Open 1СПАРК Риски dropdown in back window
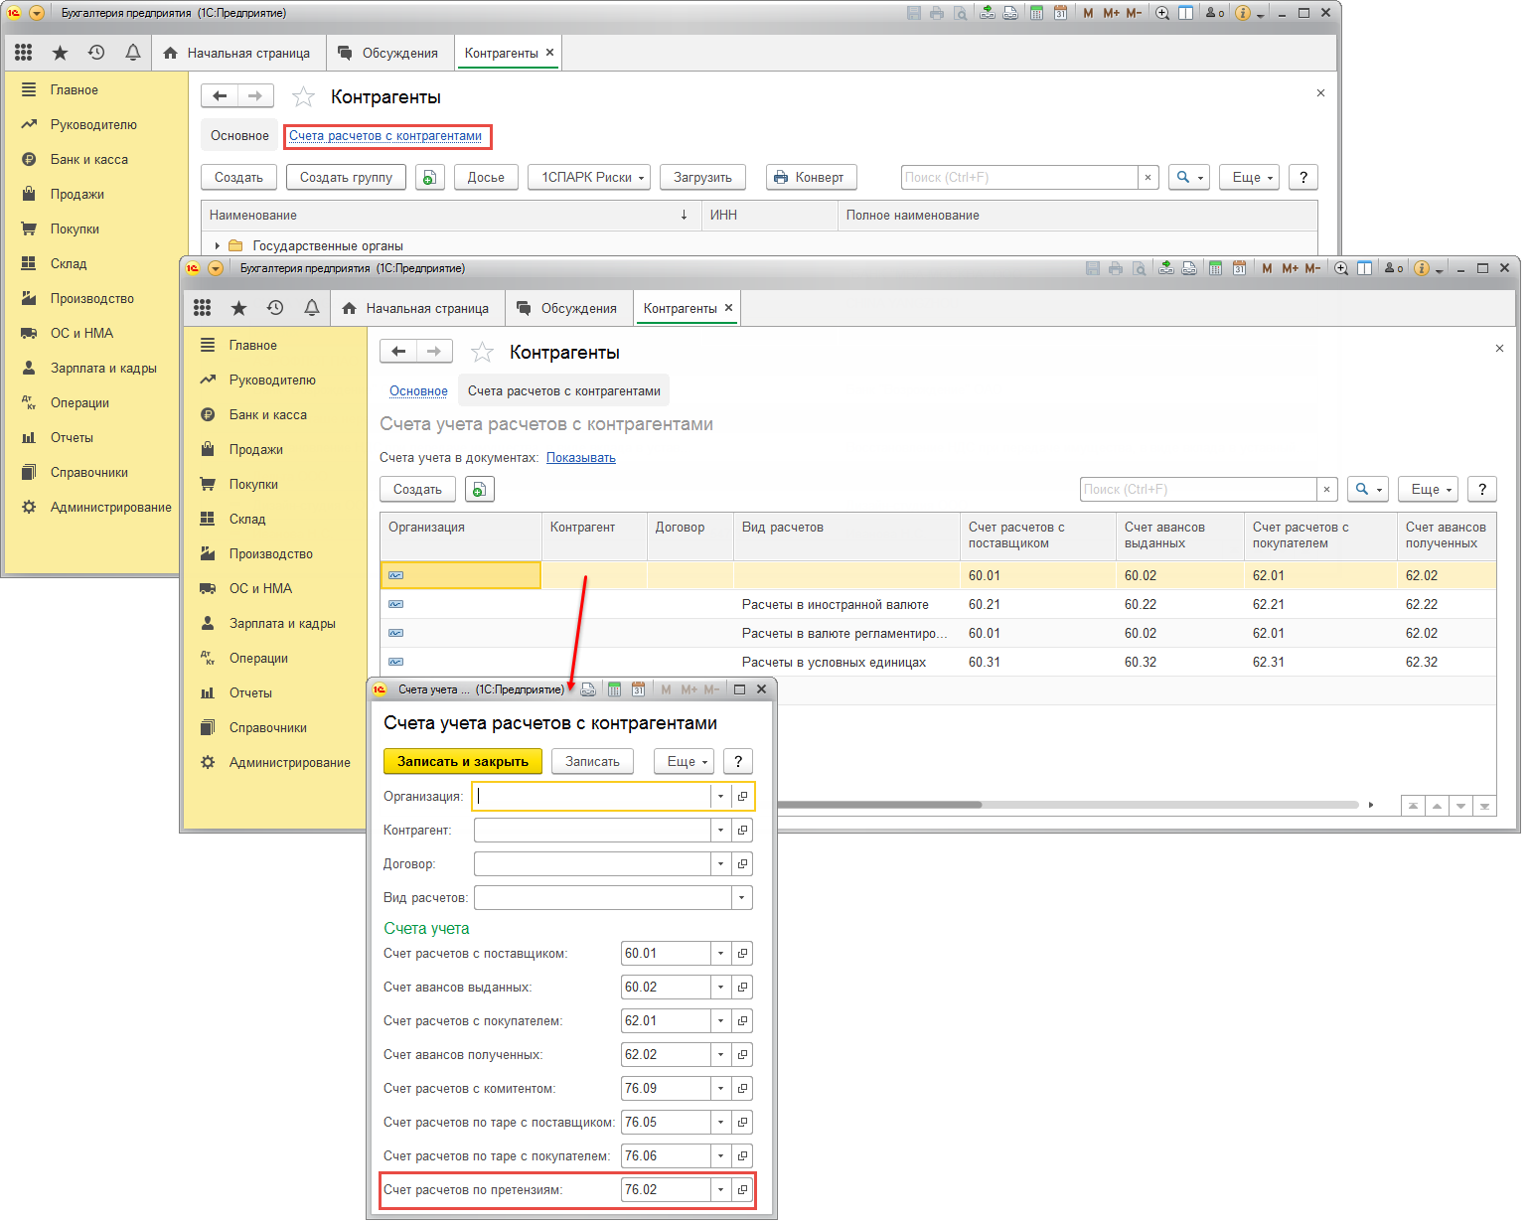 click(589, 177)
